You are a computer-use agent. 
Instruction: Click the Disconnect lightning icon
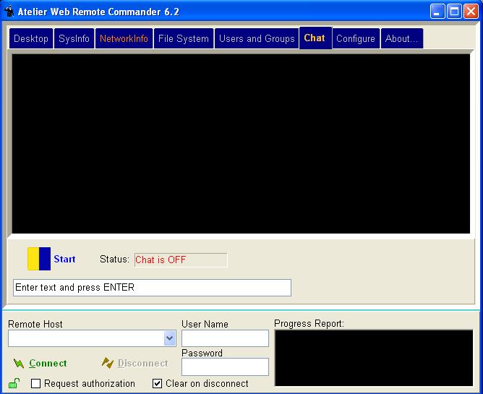tap(108, 363)
